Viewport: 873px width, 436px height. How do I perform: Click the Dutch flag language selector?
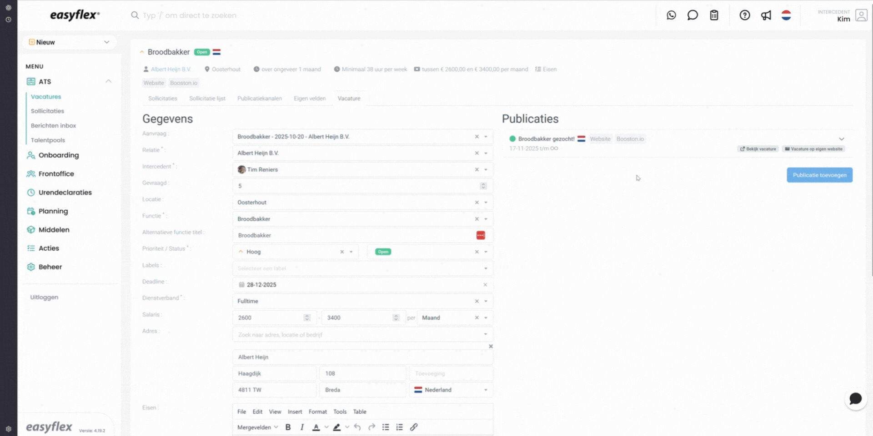pos(786,15)
